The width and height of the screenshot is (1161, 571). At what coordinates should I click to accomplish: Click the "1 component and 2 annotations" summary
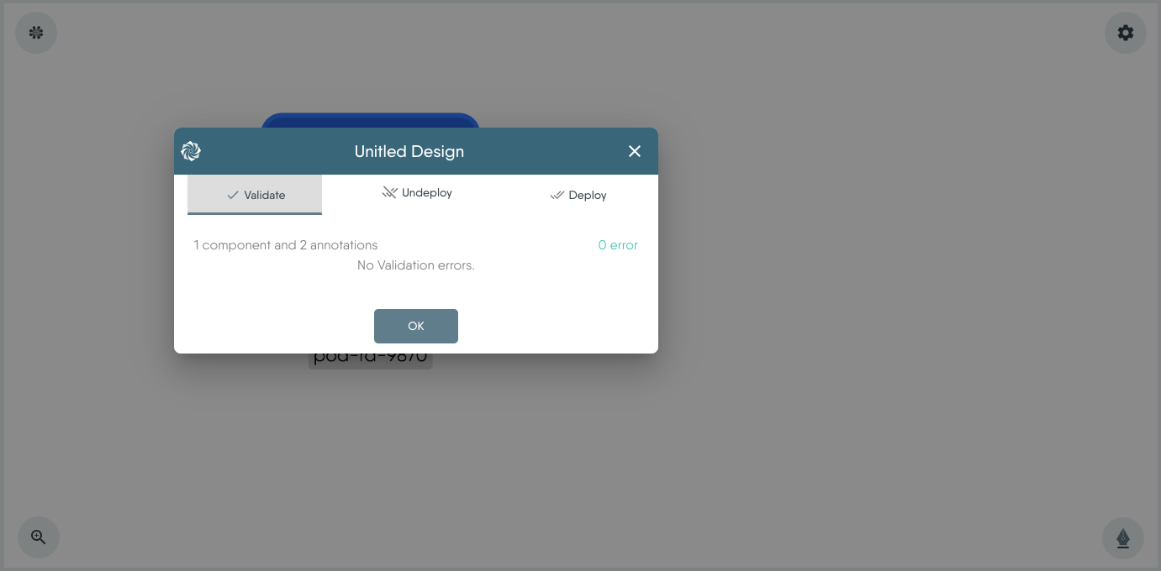[286, 245]
